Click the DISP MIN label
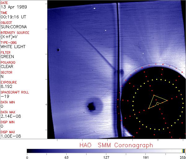Screen dimensions: 186x159 click(7, 122)
